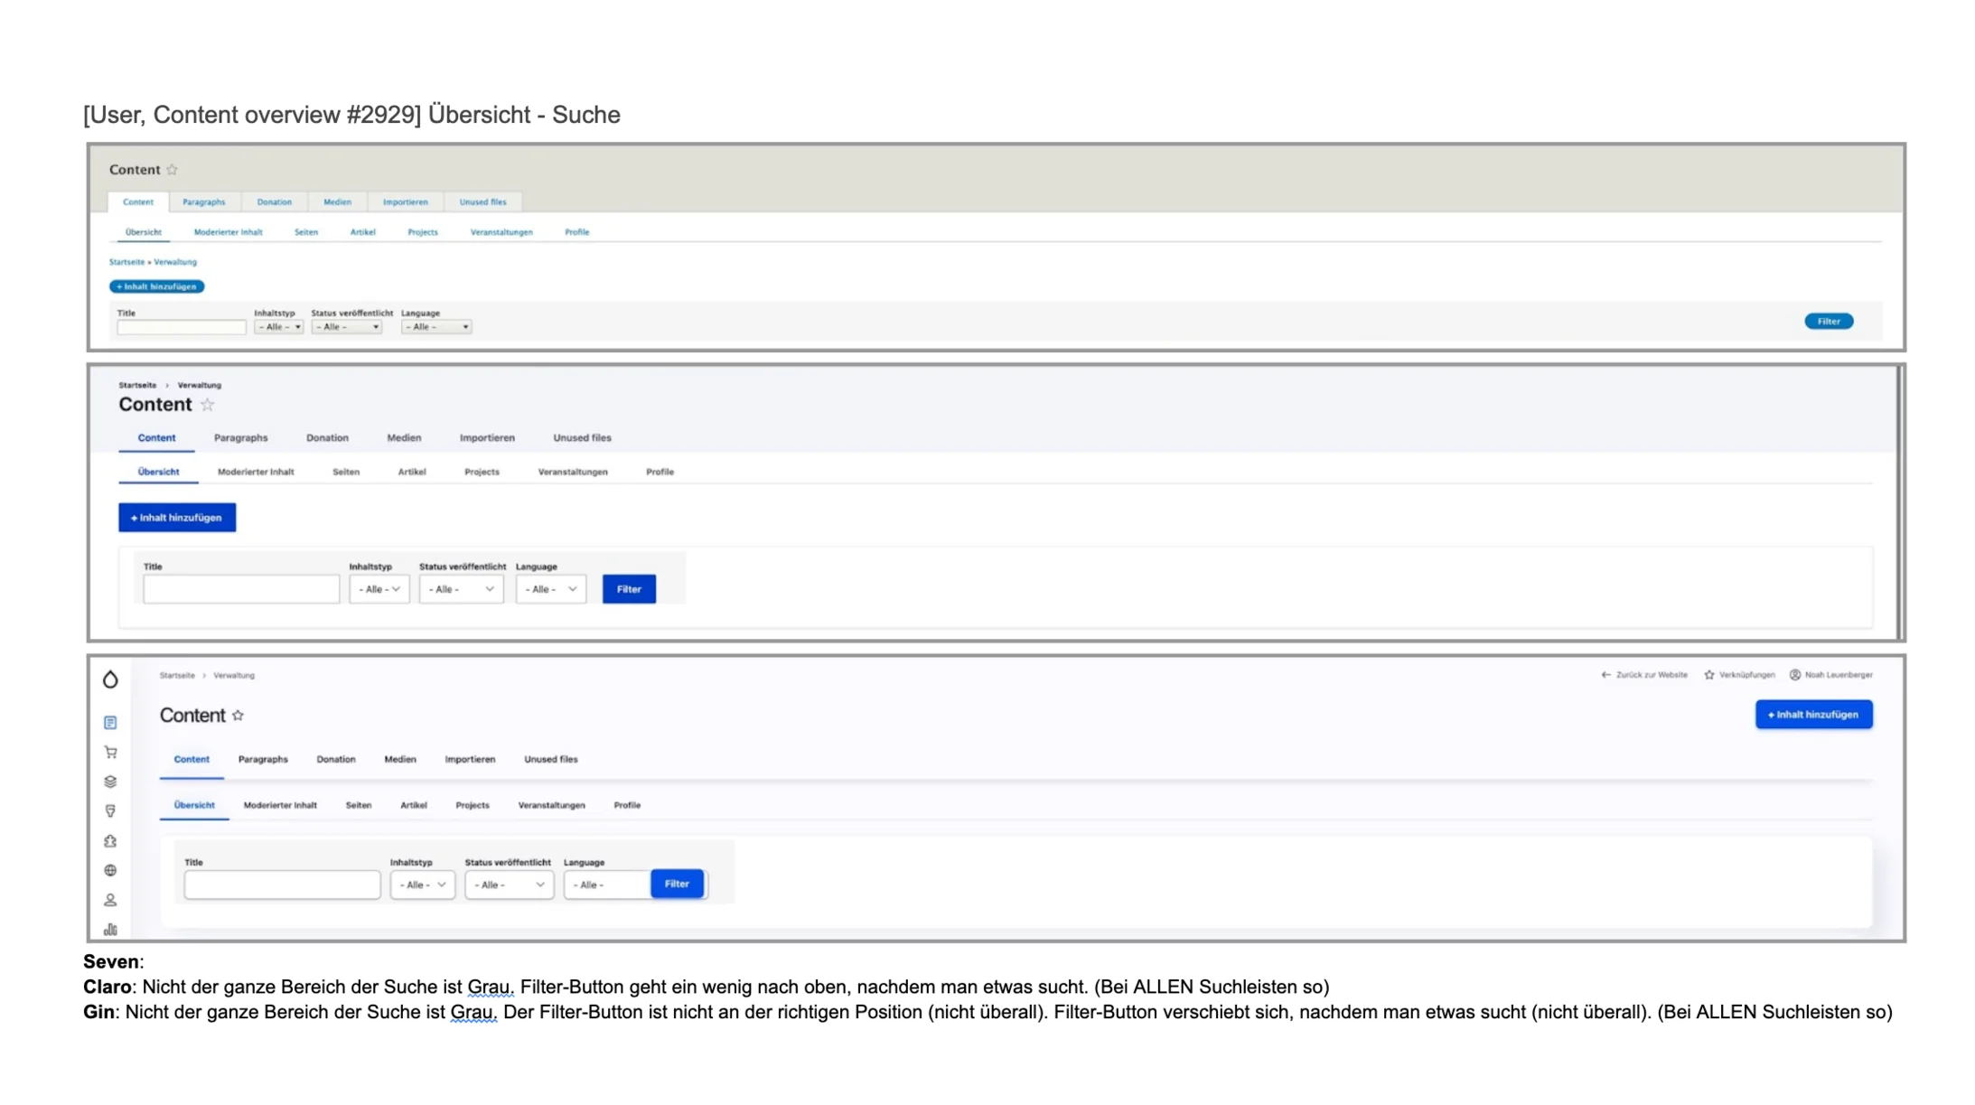Viewport: 1975px width, 1105px height.
Task: Focus the Title field in bottom screenshot
Action: click(x=282, y=885)
